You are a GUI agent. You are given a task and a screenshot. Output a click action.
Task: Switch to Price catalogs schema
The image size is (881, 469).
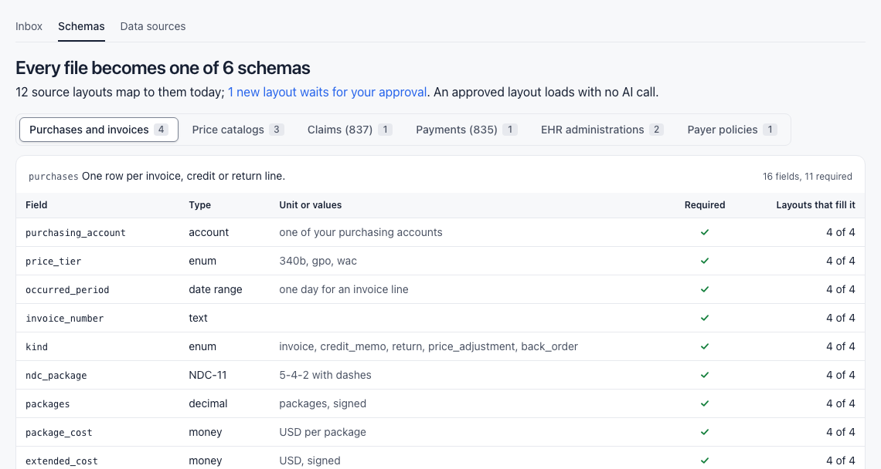pos(238,130)
